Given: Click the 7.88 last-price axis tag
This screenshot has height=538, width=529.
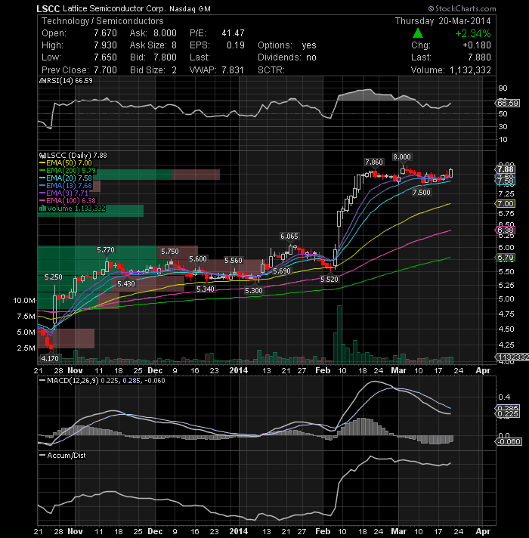Looking at the screenshot, I should (x=506, y=169).
